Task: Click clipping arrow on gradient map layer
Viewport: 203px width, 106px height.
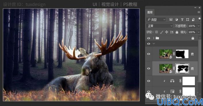Action: [164, 92]
